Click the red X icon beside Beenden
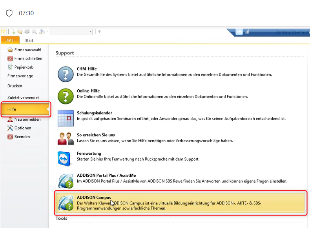The width and height of the screenshot is (310, 228). click(x=10, y=137)
